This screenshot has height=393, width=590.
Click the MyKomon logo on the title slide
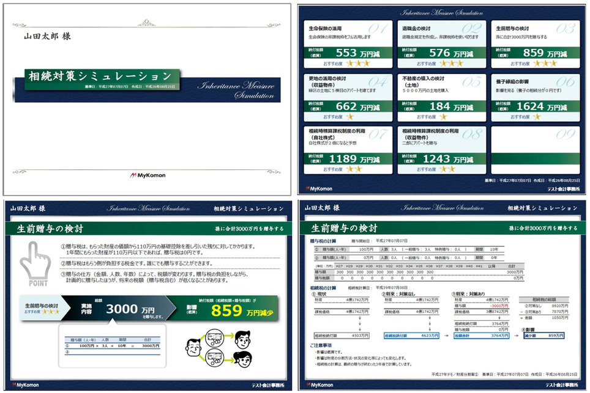coord(147,175)
